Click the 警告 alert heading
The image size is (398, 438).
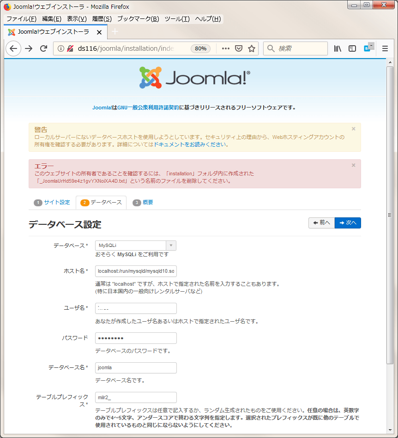pos(41,130)
